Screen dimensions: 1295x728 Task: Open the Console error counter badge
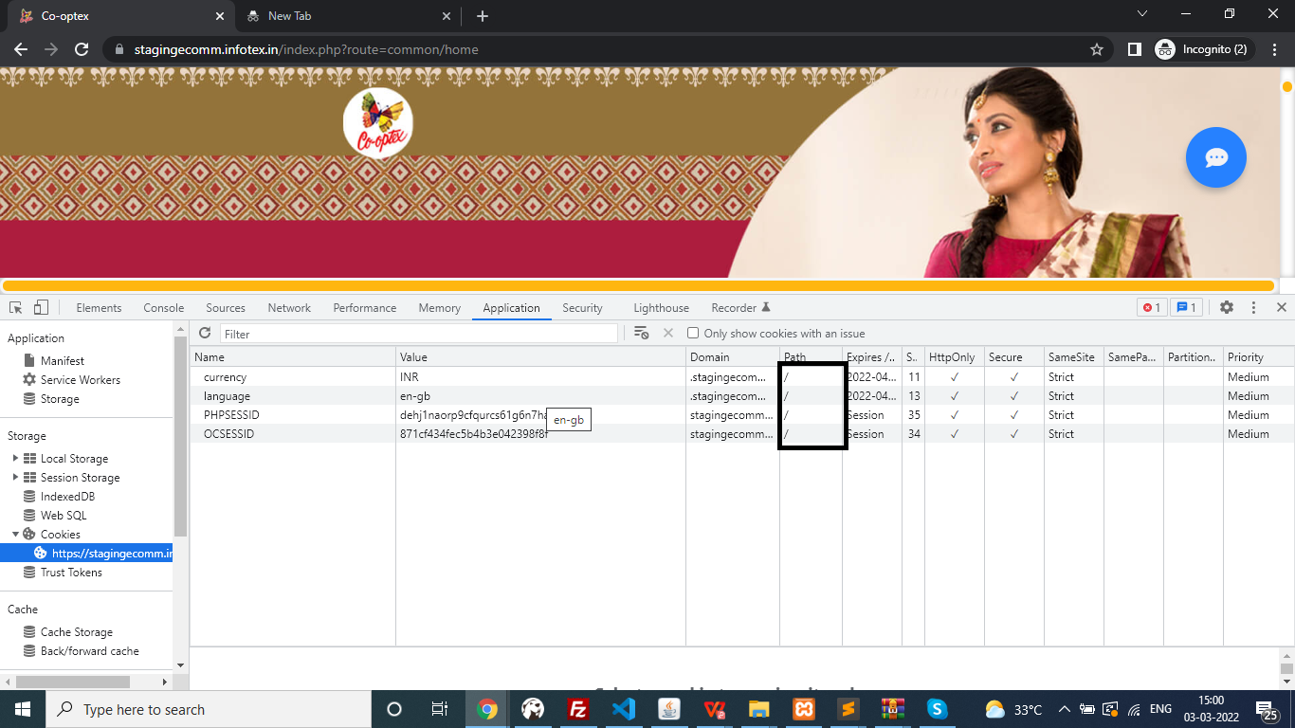[1151, 307]
